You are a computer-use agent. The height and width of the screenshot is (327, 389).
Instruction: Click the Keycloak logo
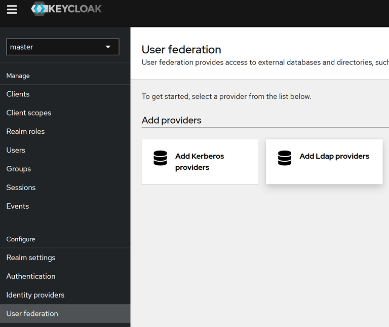tap(66, 9)
